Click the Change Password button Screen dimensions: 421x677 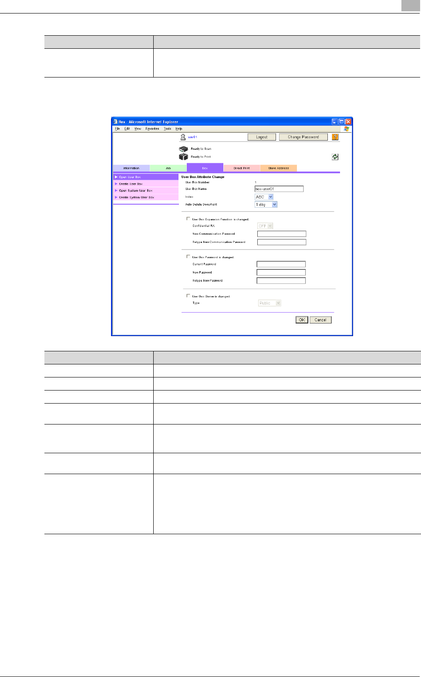pos(303,137)
